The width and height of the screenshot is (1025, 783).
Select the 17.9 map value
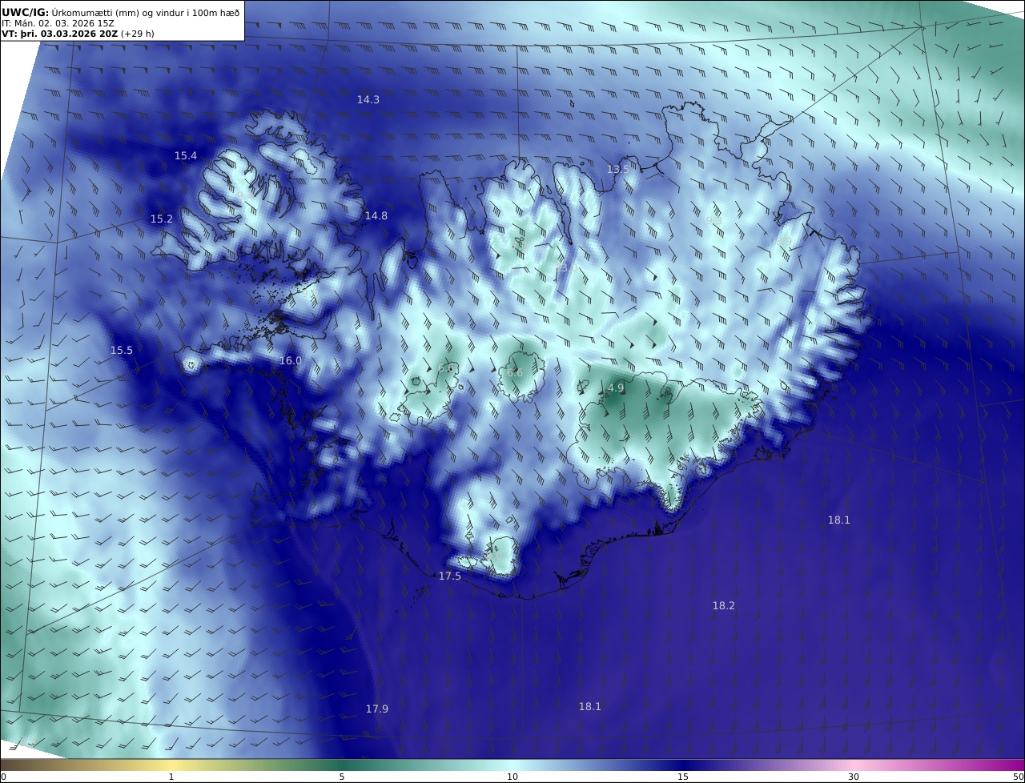tap(377, 709)
